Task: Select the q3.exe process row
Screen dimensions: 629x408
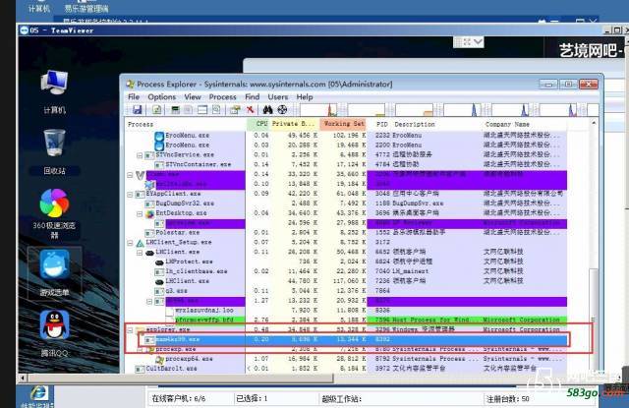Action: coord(346,291)
